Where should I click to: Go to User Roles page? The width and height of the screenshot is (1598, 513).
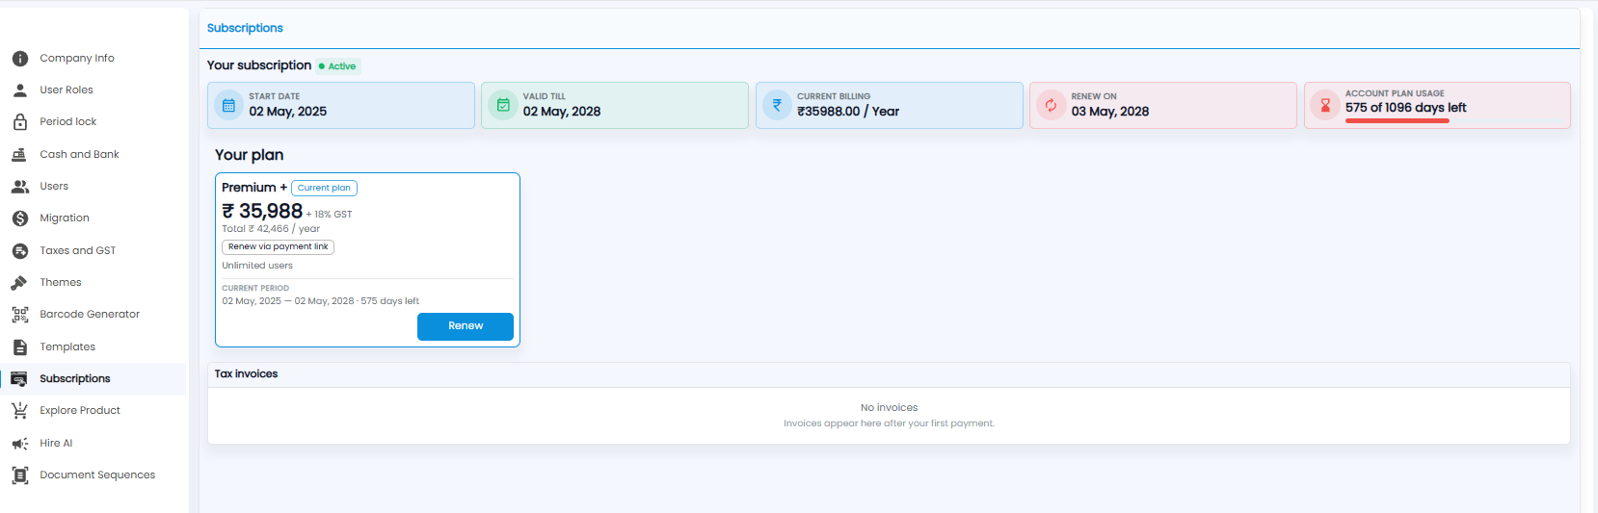coord(67,90)
